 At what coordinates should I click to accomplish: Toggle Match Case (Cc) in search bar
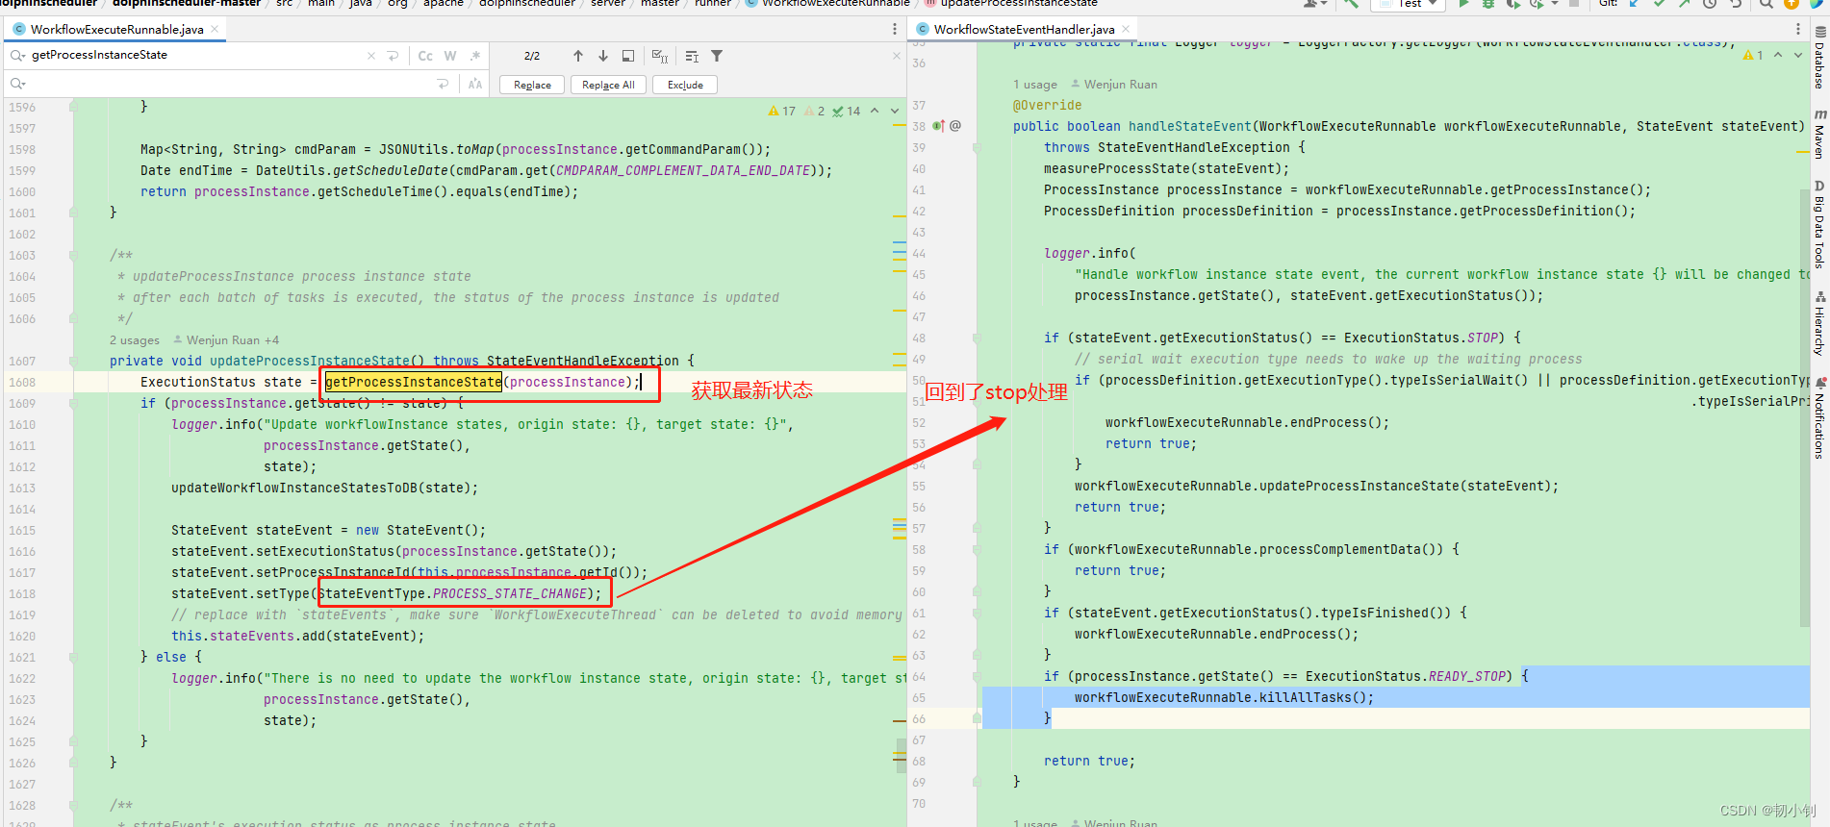[425, 56]
